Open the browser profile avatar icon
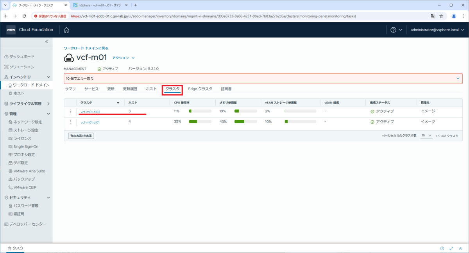Viewport: 469px width, 253px height. pos(454,16)
